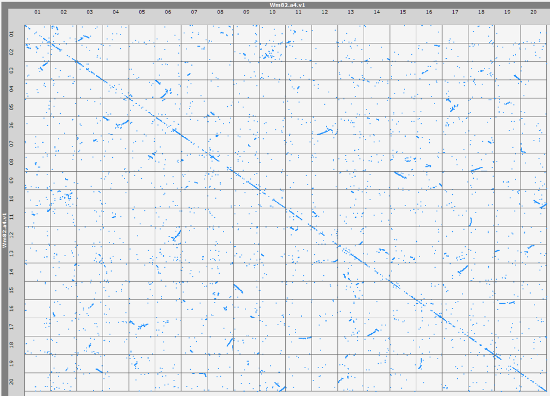
Task: Click row label 14 on the left axis
Action: point(12,272)
